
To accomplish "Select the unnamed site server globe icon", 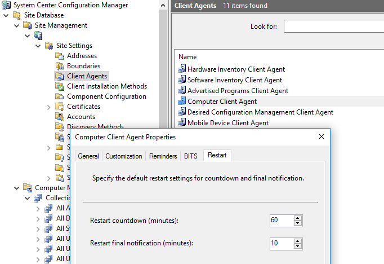I will pos(38,36).
